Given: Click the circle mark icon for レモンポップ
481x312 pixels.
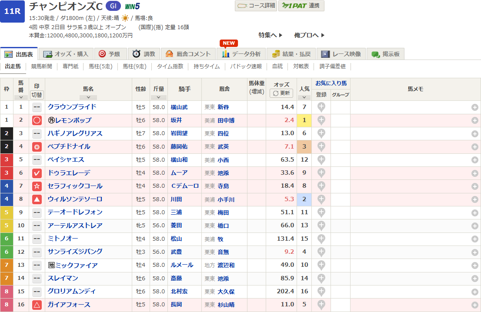Looking at the screenshot, I should 37,120.
